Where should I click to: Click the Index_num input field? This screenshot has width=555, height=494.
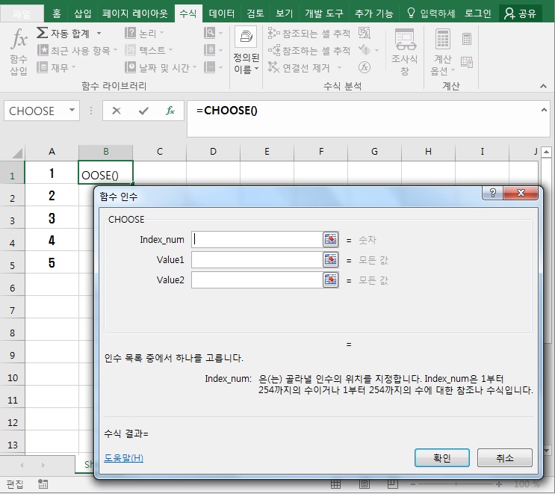[257, 240]
